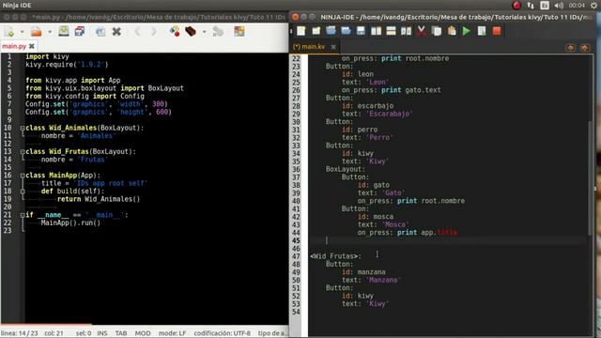
Task: Click new project icon in right window toolbar
Action: click(316, 31)
